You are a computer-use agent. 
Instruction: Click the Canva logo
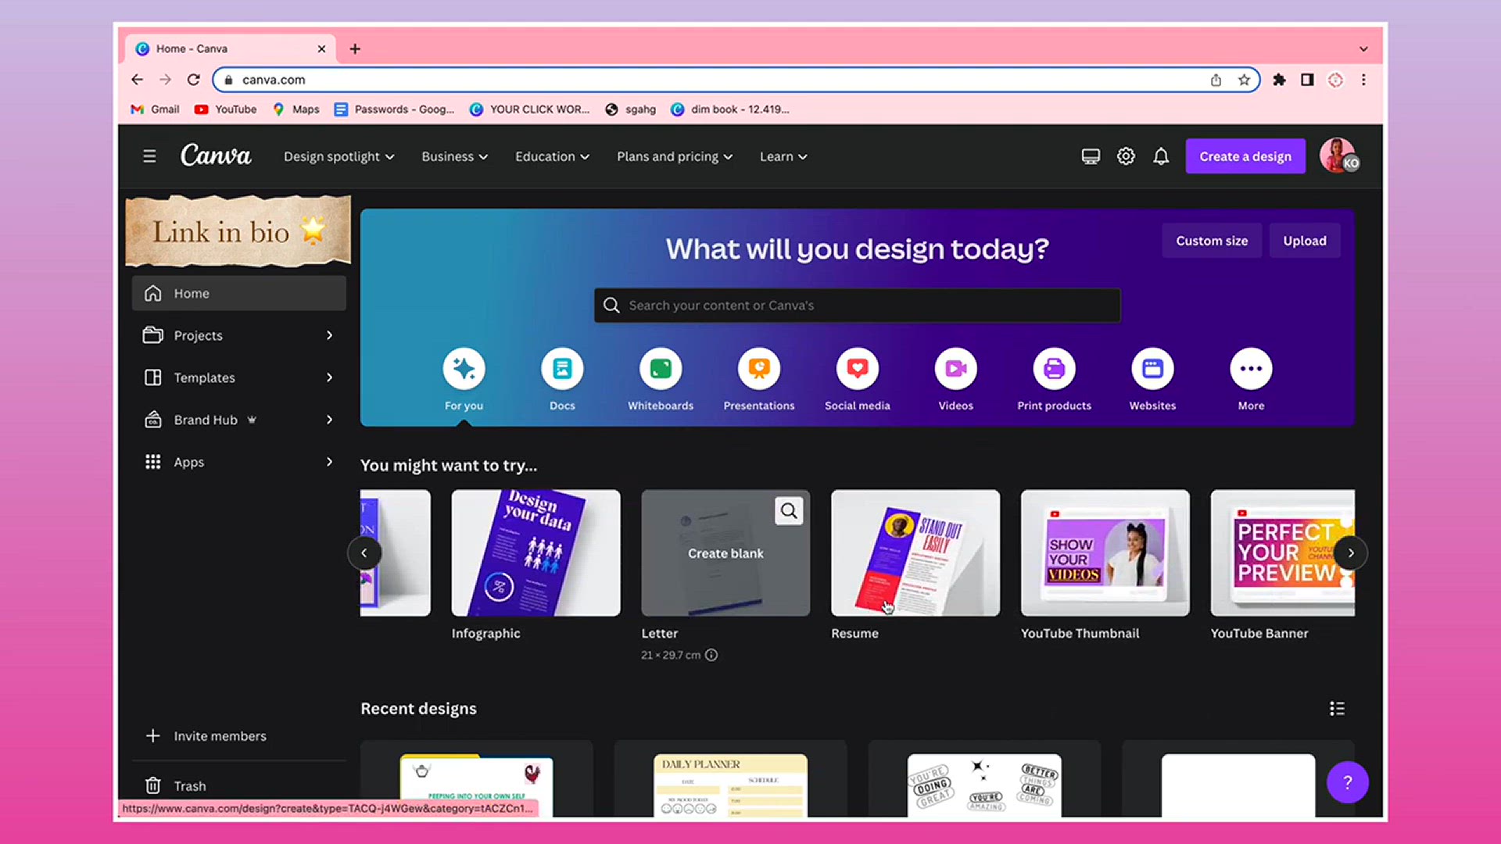tap(216, 156)
